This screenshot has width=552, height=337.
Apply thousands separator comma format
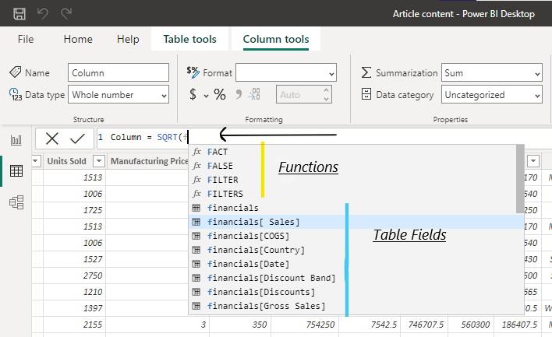pyautogui.click(x=238, y=94)
